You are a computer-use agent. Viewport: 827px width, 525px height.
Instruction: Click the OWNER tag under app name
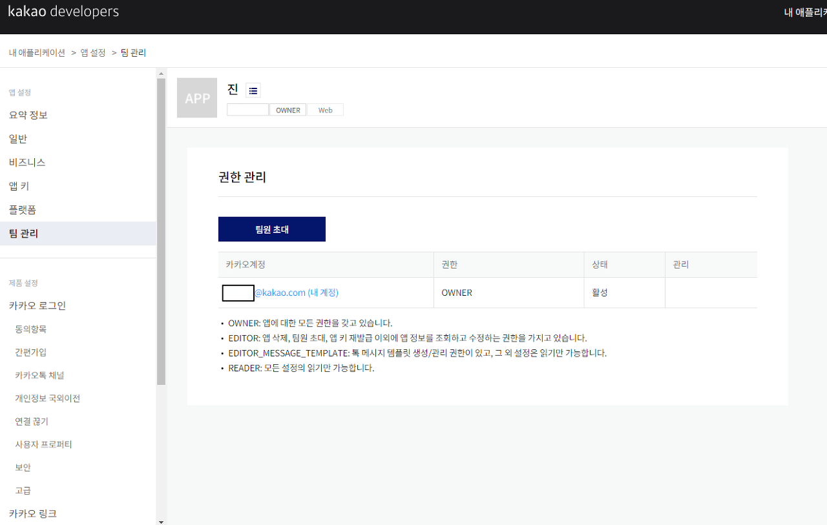(x=288, y=110)
